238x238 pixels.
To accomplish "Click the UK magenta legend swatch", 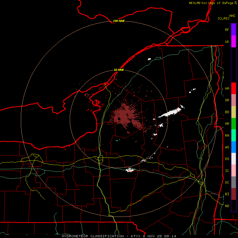I will [234, 42].
